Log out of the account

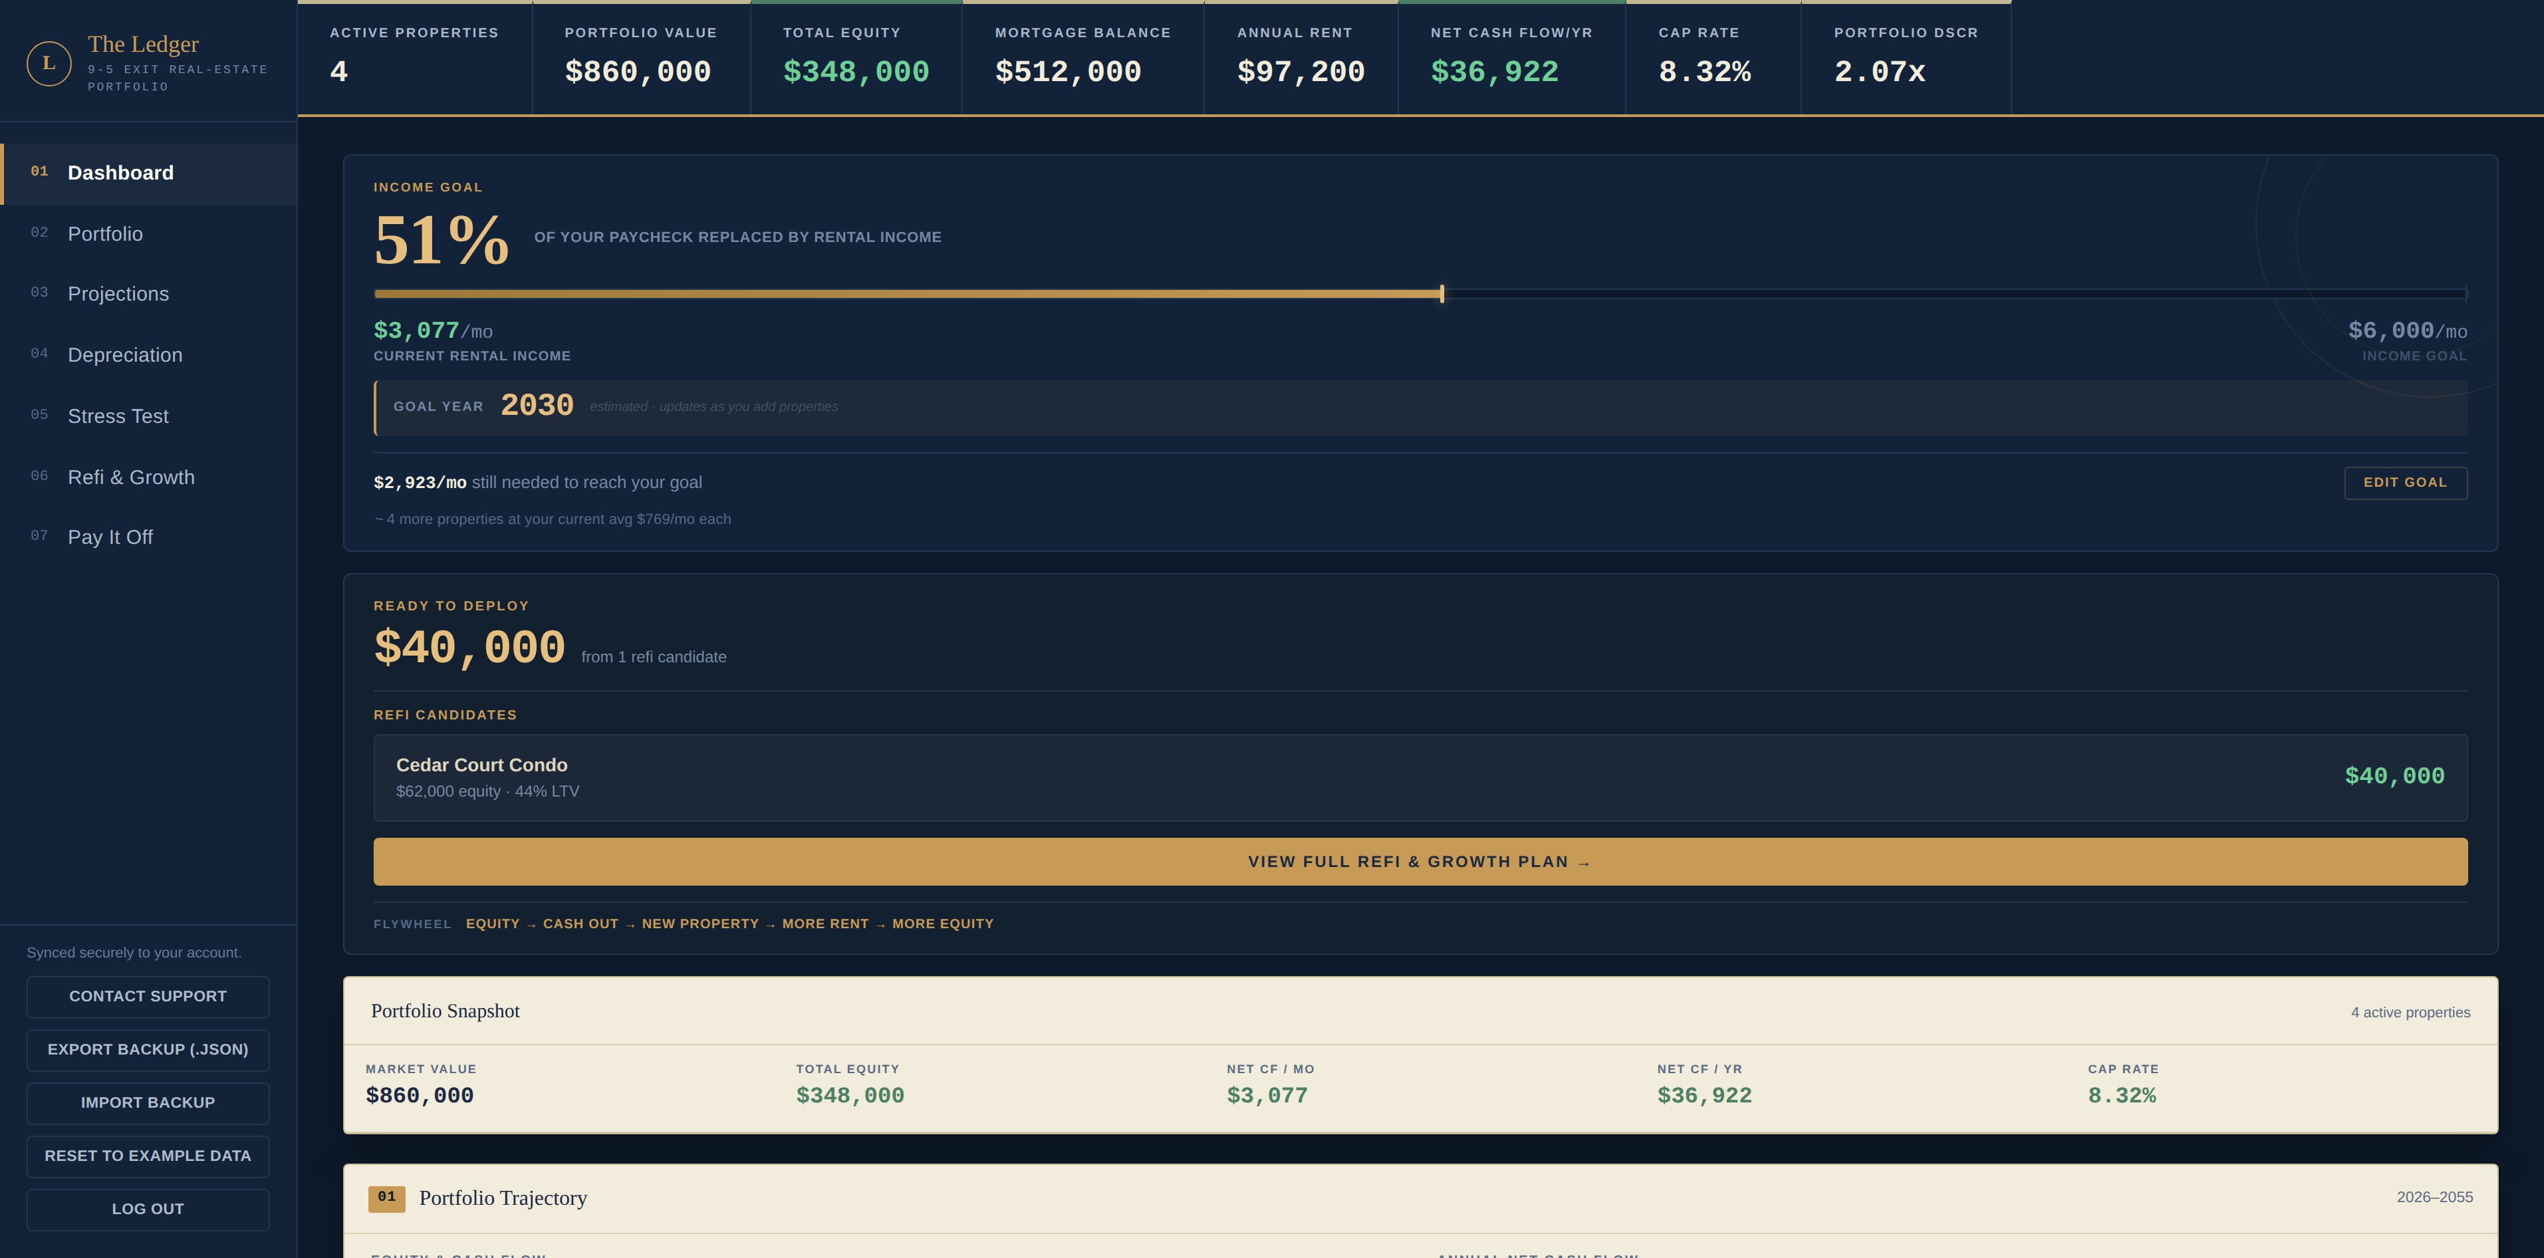pos(148,1209)
